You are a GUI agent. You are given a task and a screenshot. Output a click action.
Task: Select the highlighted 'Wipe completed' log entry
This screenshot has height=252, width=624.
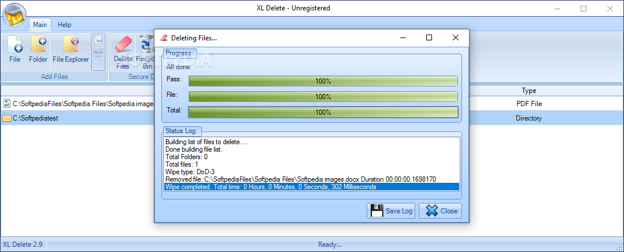coord(312,187)
